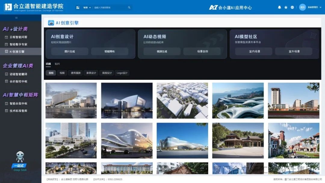
Task: Open the aerial white city model thumbnail
Action: [182, 101]
